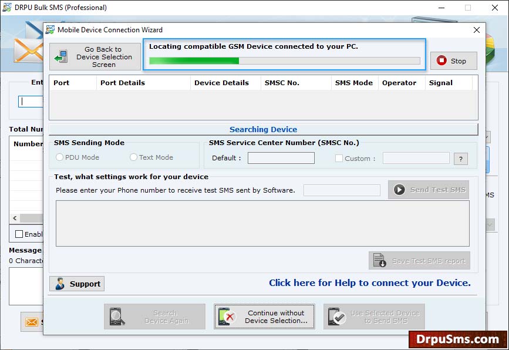The height and width of the screenshot is (350, 509).
Task: Click the wizard title bar icon
Action: pyautogui.click(x=50, y=30)
